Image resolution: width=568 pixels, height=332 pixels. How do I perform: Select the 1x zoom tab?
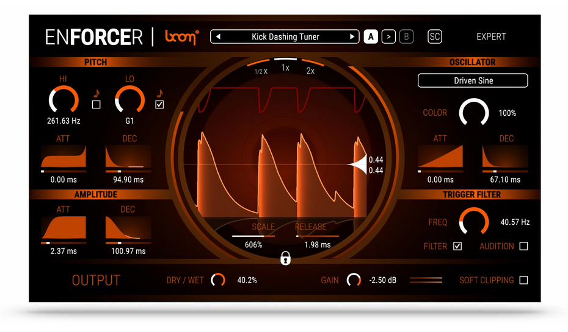(x=285, y=68)
